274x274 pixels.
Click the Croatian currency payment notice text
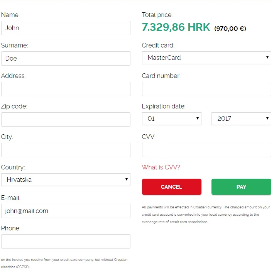(206, 215)
